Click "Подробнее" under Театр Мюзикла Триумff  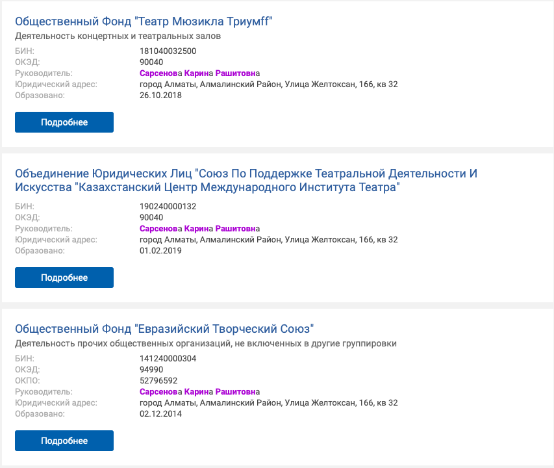(x=64, y=122)
